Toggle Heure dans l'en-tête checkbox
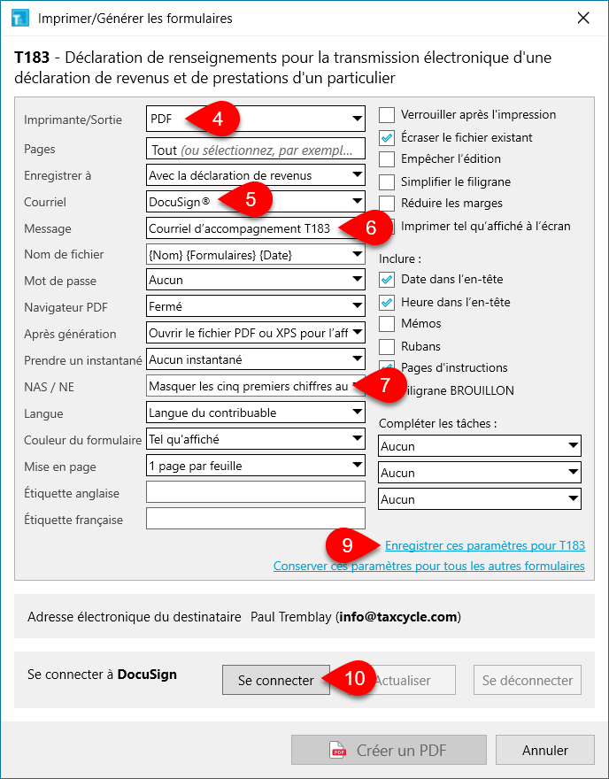The image size is (609, 779). pyautogui.click(x=387, y=302)
